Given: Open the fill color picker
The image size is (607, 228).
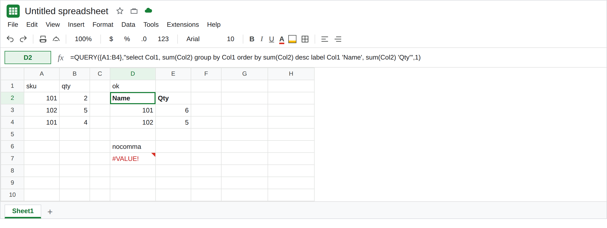Looking at the screenshot, I should (292, 39).
